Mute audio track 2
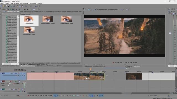 [19, 81]
